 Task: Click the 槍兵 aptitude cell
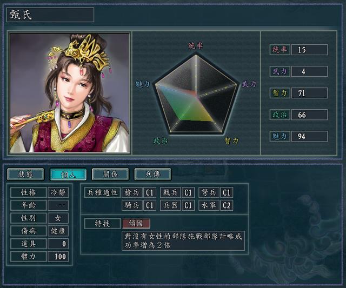tap(132, 192)
